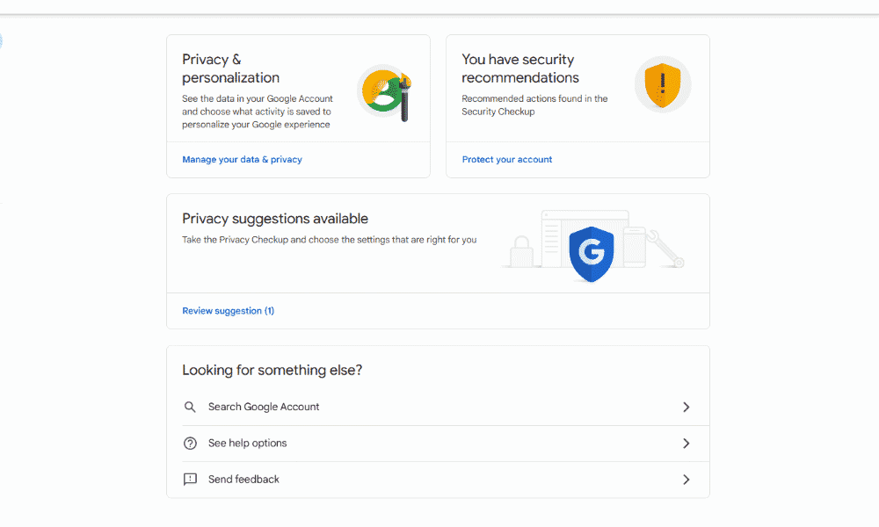Click the Privacy suggestions available heading
Screen dimensions: 879x527
pyautogui.click(x=275, y=219)
